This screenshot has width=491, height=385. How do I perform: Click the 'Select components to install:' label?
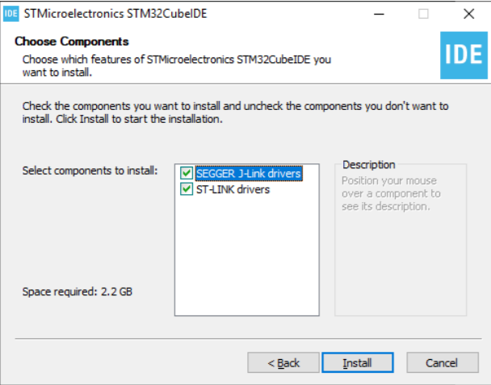[x=90, y=171]
